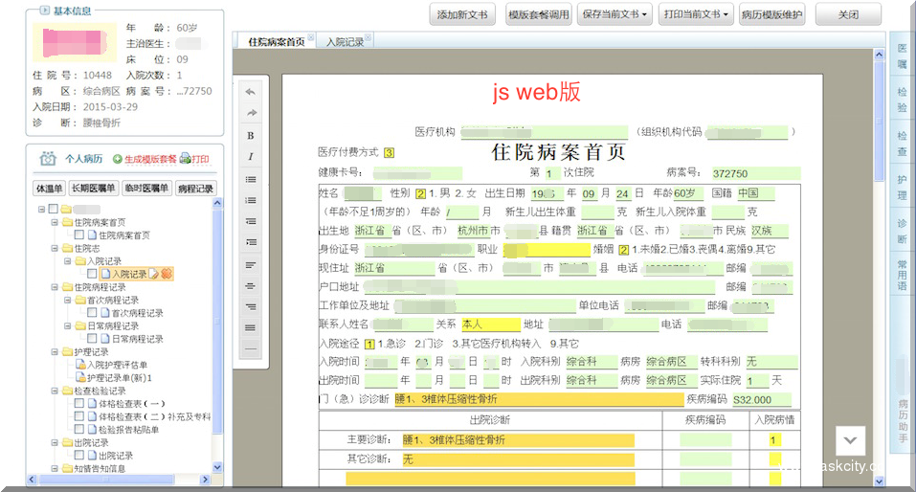
Task: Open the 医嘱 side panel tab
Action: pos(902,56)
